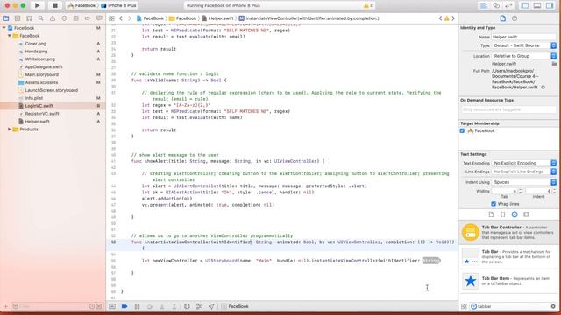Open the Indent Using dropdown
The width and height of the screenshot is (561, 315).
(x=524, y=182)
